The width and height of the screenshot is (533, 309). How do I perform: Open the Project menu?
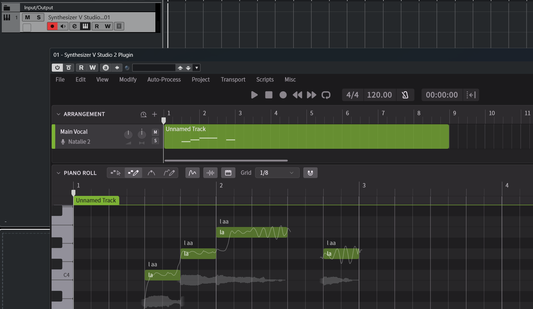(201, 80)
